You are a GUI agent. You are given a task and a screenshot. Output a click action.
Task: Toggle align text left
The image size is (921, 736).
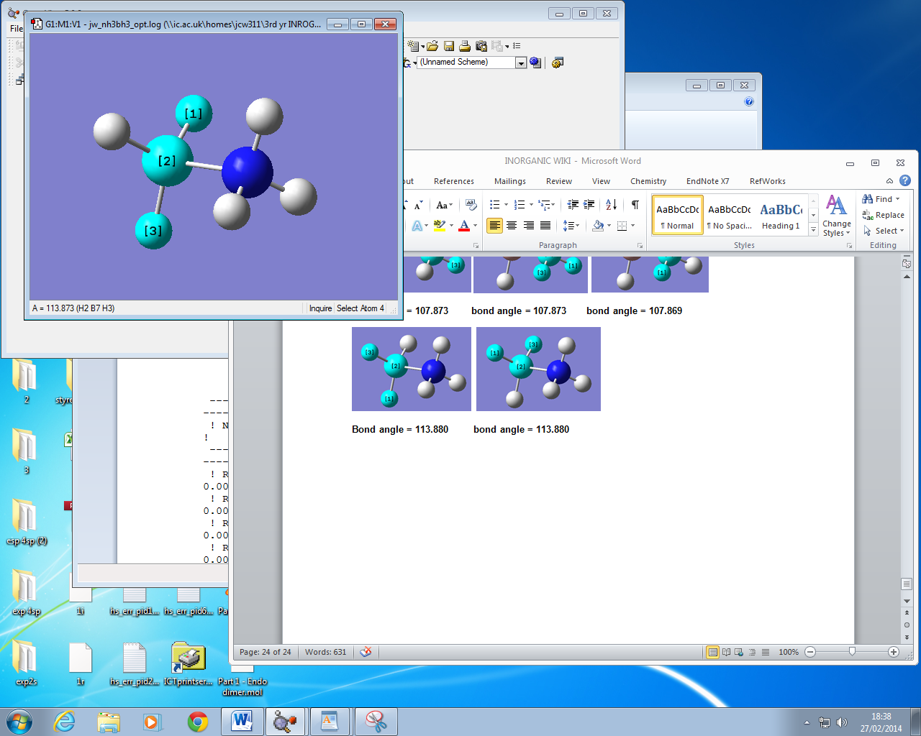pos(494,226)
